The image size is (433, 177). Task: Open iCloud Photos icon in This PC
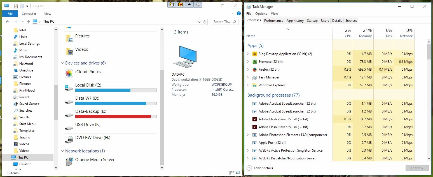click(69, 74)
